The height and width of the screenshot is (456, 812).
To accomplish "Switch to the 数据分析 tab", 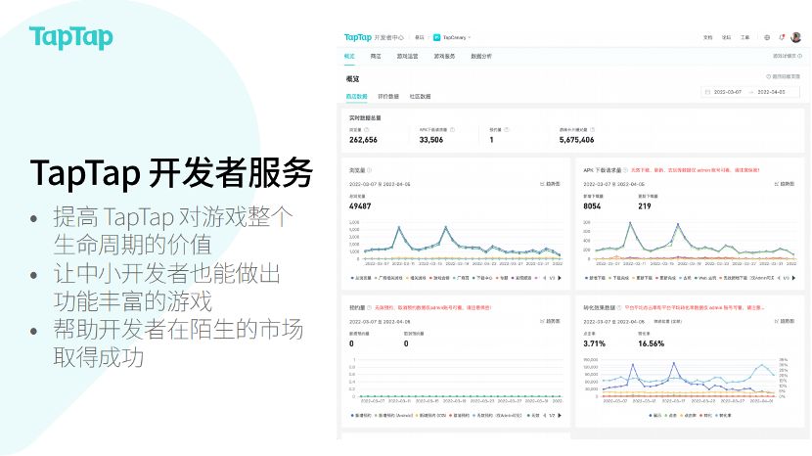I will tap(481, 56).
